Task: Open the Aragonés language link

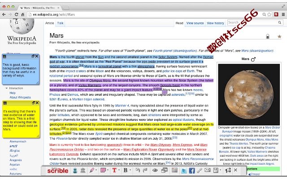Action: (x=16, y=160)
